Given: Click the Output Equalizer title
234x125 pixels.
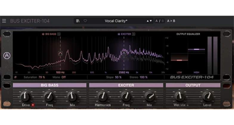Looking at the screenshot, I should point(188,34).
